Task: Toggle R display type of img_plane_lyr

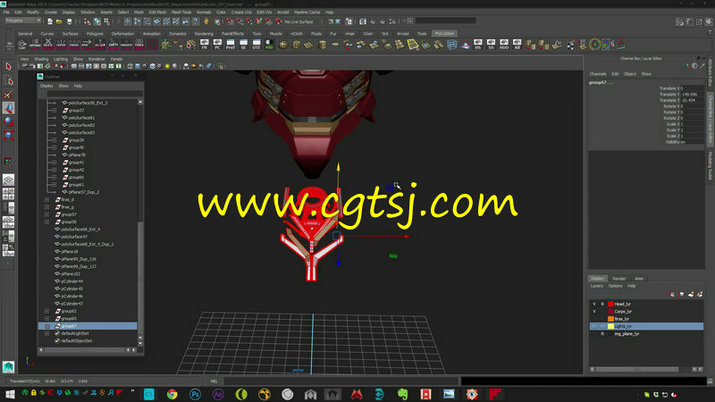Action: 602,333
